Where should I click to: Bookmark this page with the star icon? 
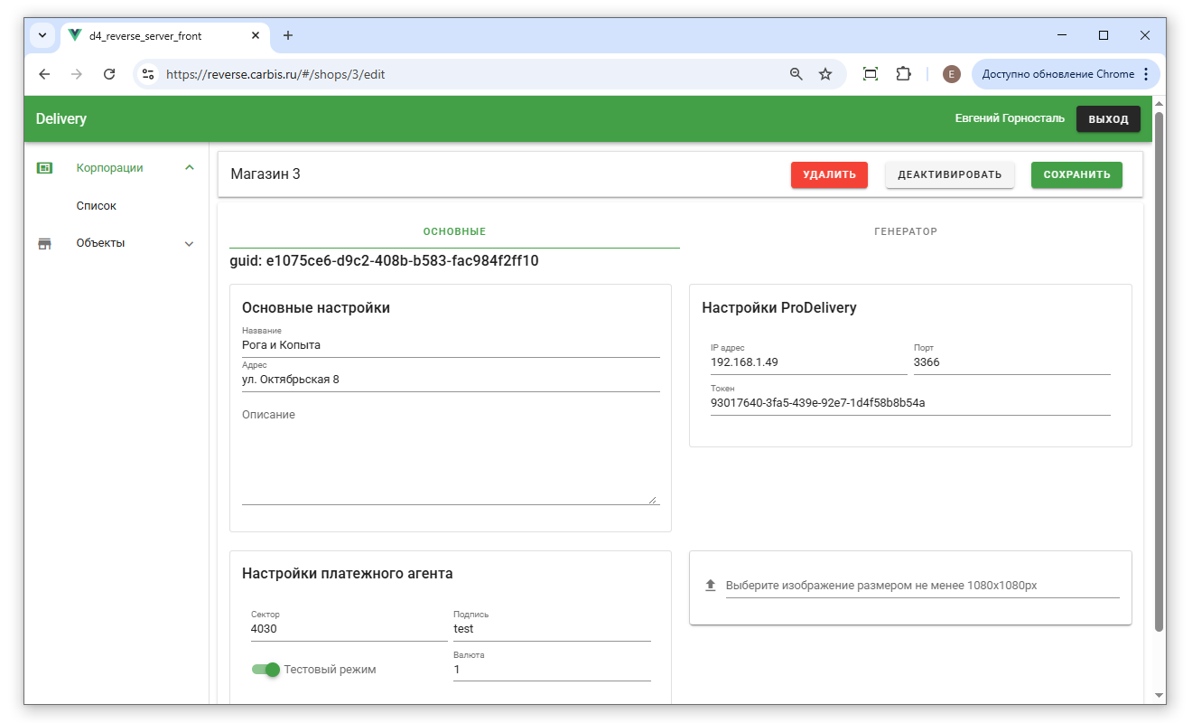pyautogui.click(x=825, y=74)
